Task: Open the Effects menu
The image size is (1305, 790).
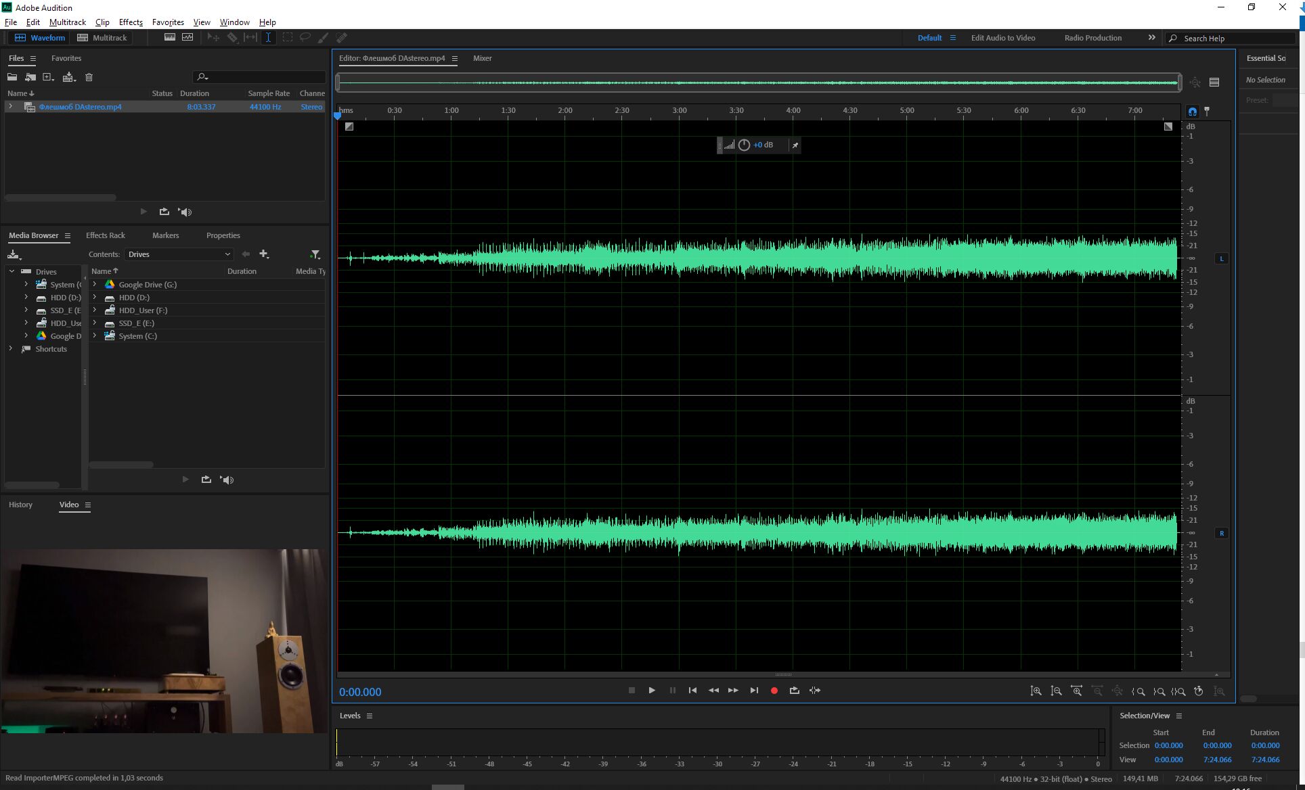Action: point(131,22)
